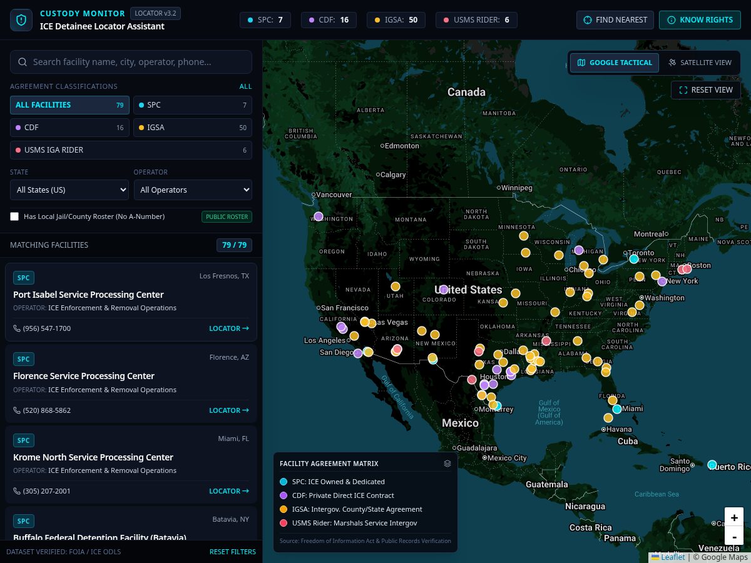Click the purple CDF marker near New York

662,281
